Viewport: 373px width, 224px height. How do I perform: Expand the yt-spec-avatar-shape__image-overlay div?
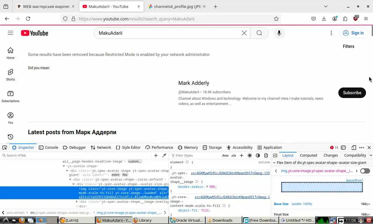coord(77,202)
